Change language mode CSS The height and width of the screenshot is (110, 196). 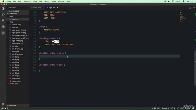coord(182,108)
